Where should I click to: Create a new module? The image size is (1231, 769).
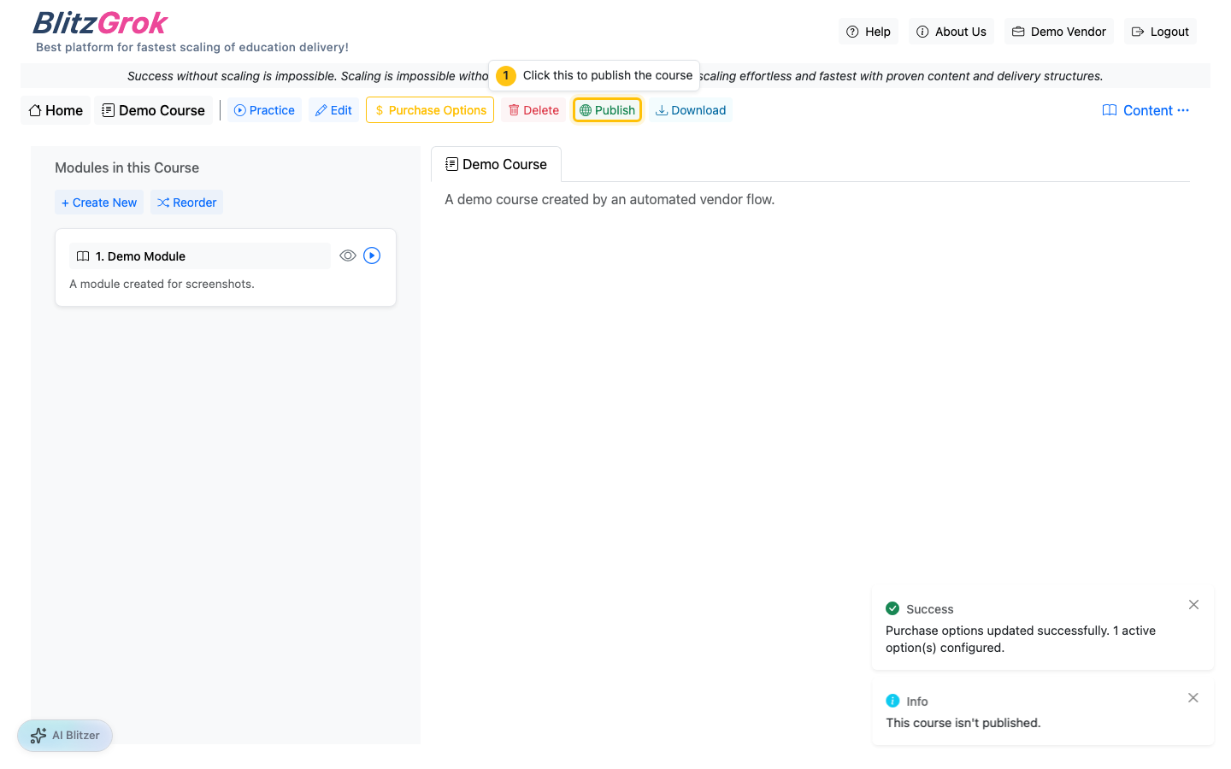coord(99,203)
